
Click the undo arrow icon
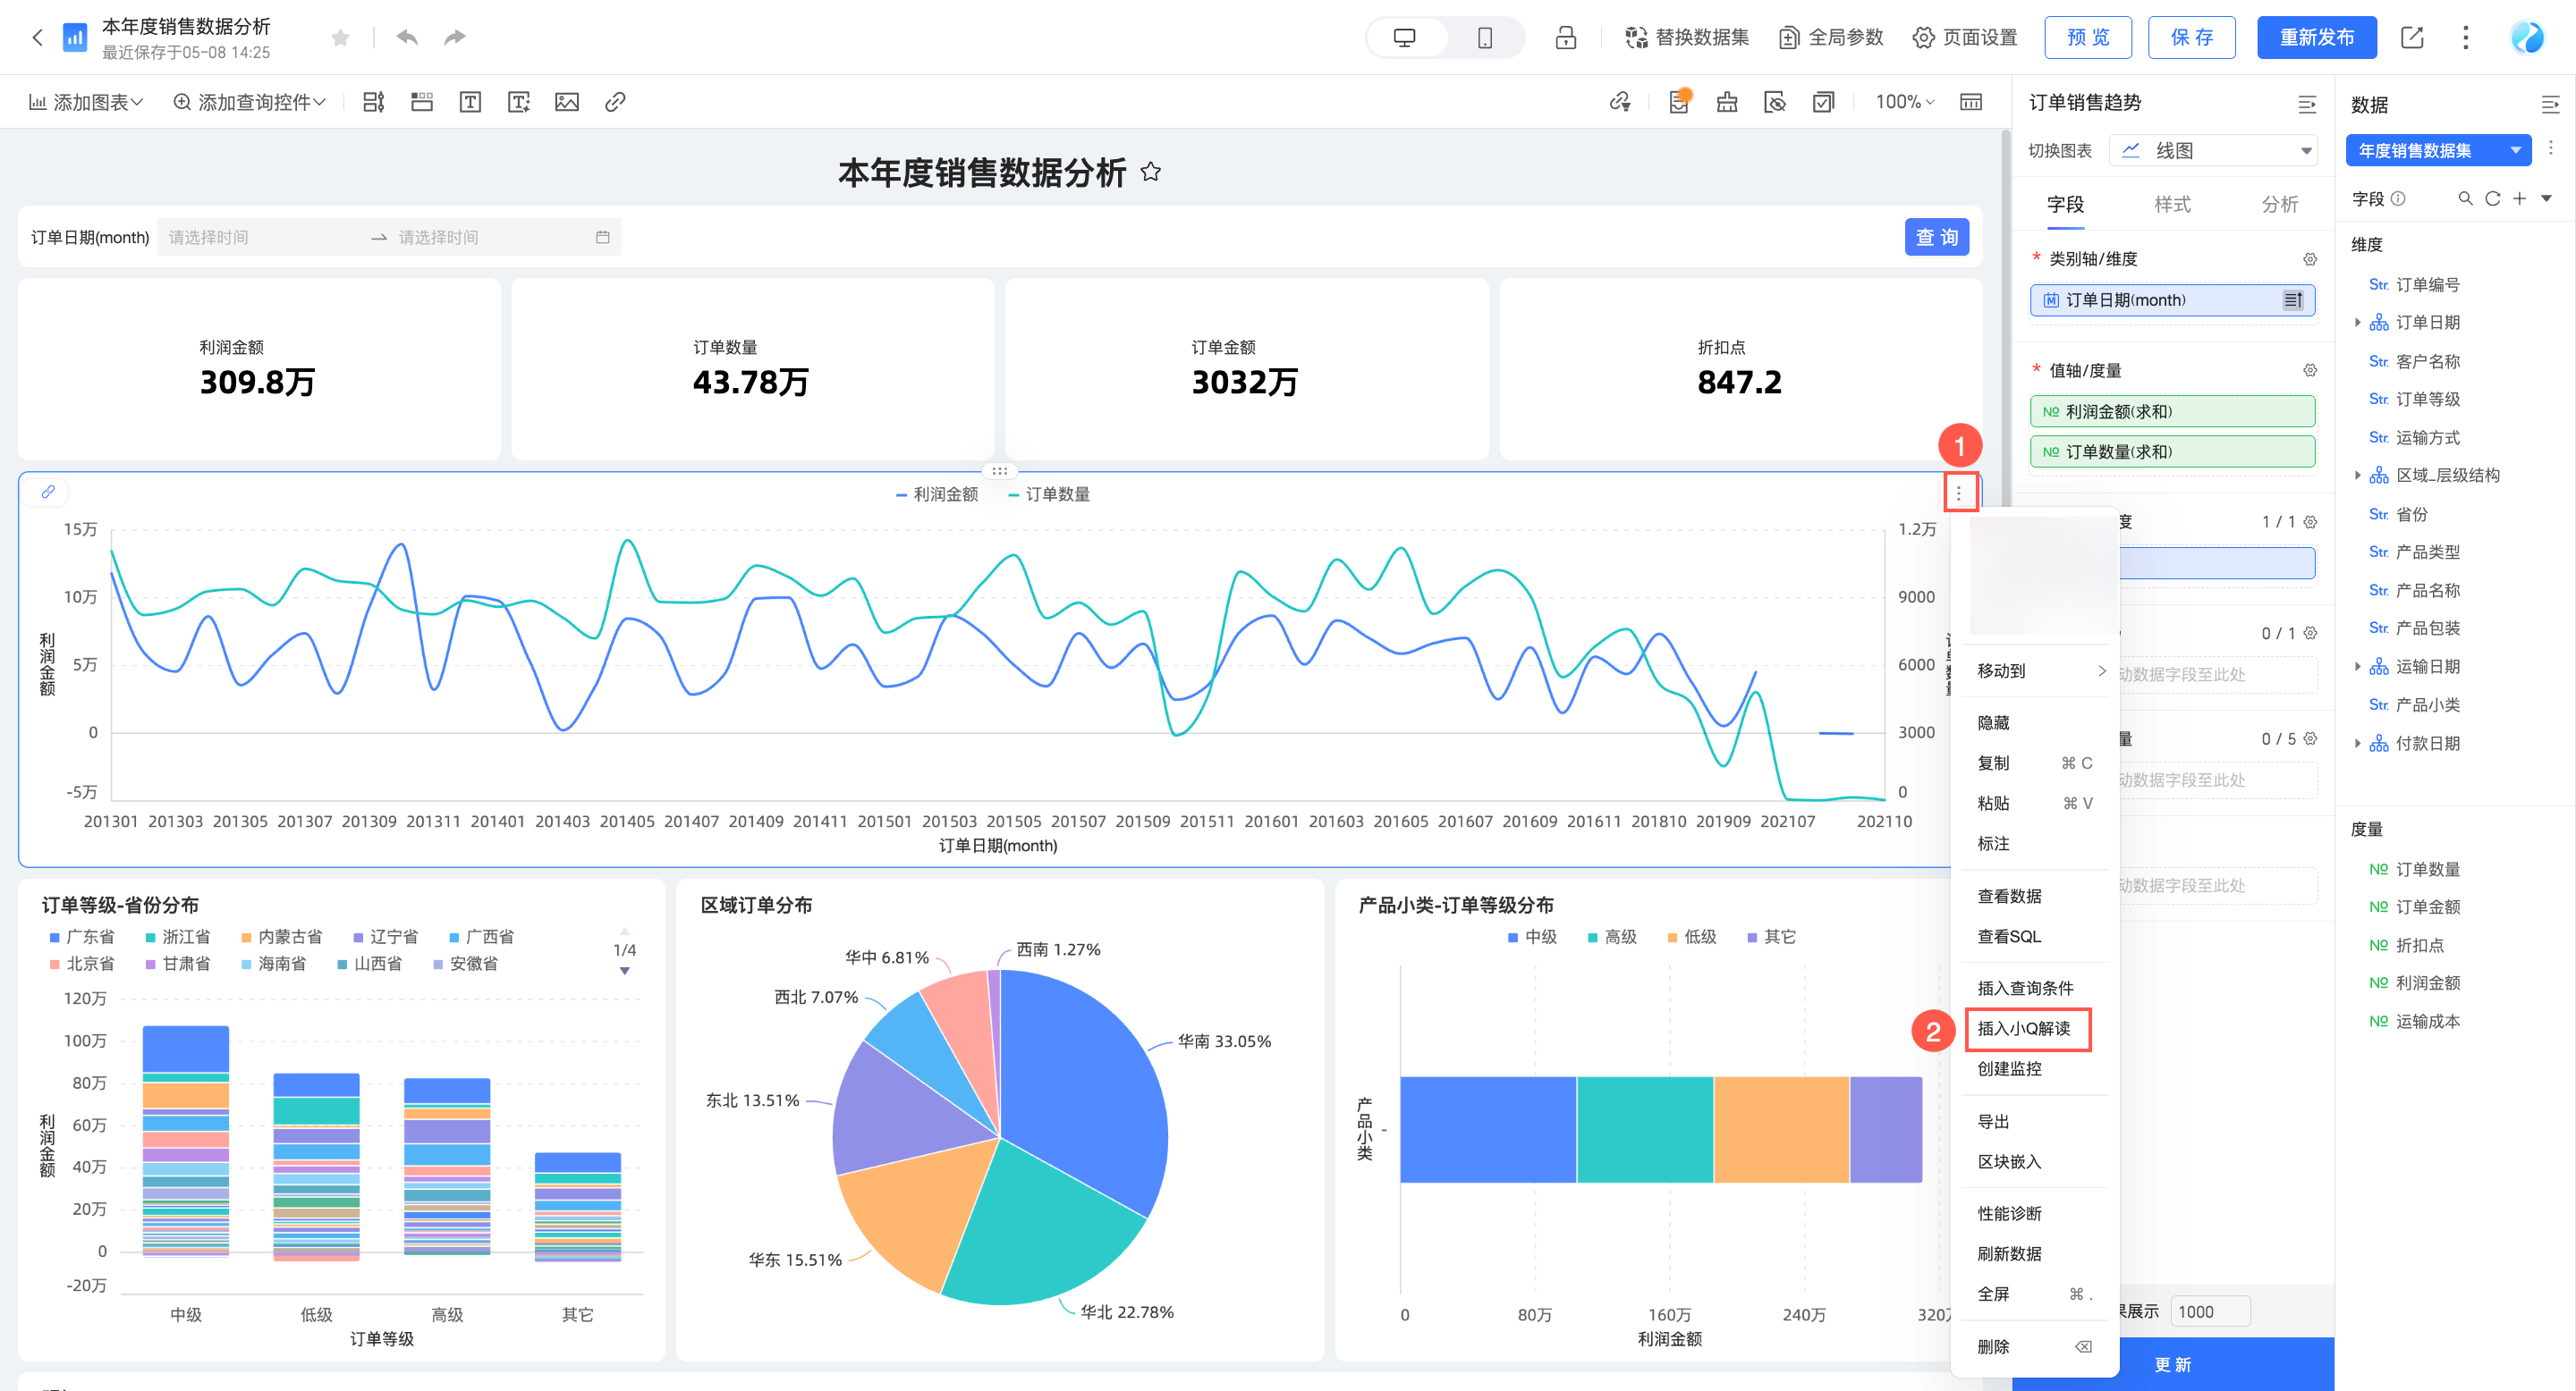click(x=407, y=37)
